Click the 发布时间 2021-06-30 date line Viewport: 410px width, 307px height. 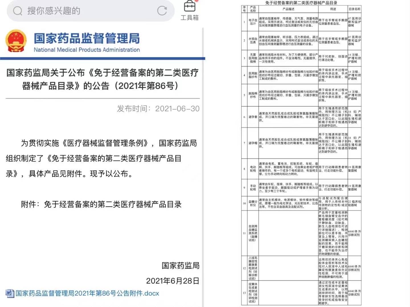[x=158, y=109]
